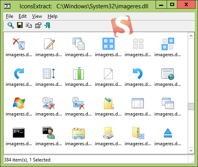Select the folder with printer icon

pyautogui.click(x=79, y=133)
